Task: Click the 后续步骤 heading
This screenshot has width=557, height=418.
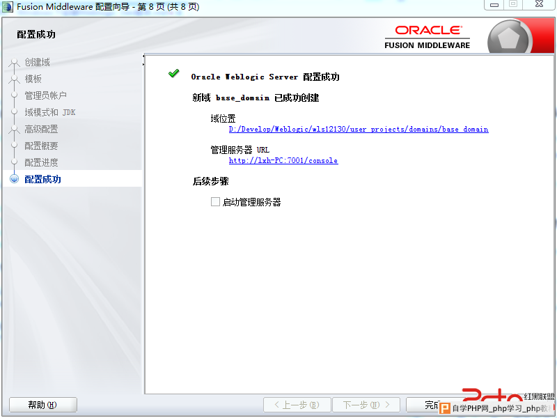Action: pos(210,181)
